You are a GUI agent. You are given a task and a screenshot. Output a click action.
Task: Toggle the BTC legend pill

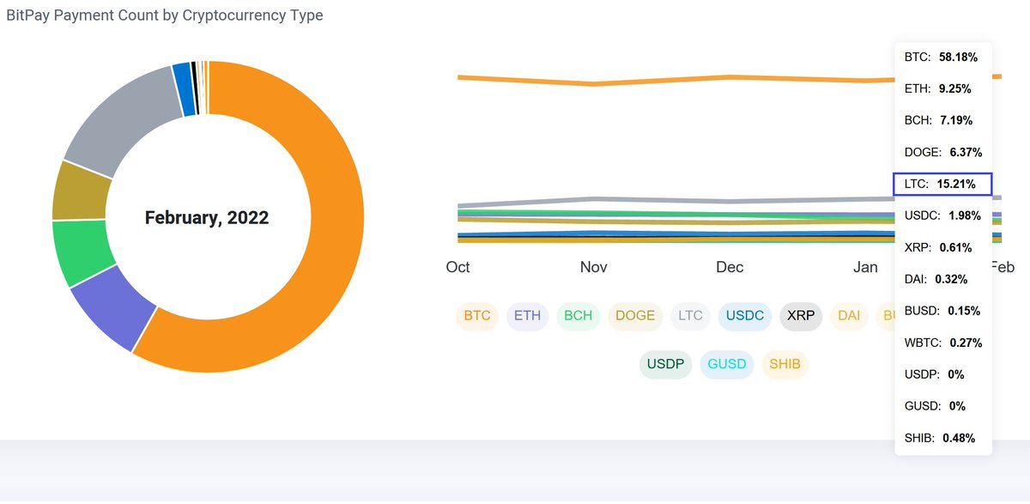tap(476, 316)
